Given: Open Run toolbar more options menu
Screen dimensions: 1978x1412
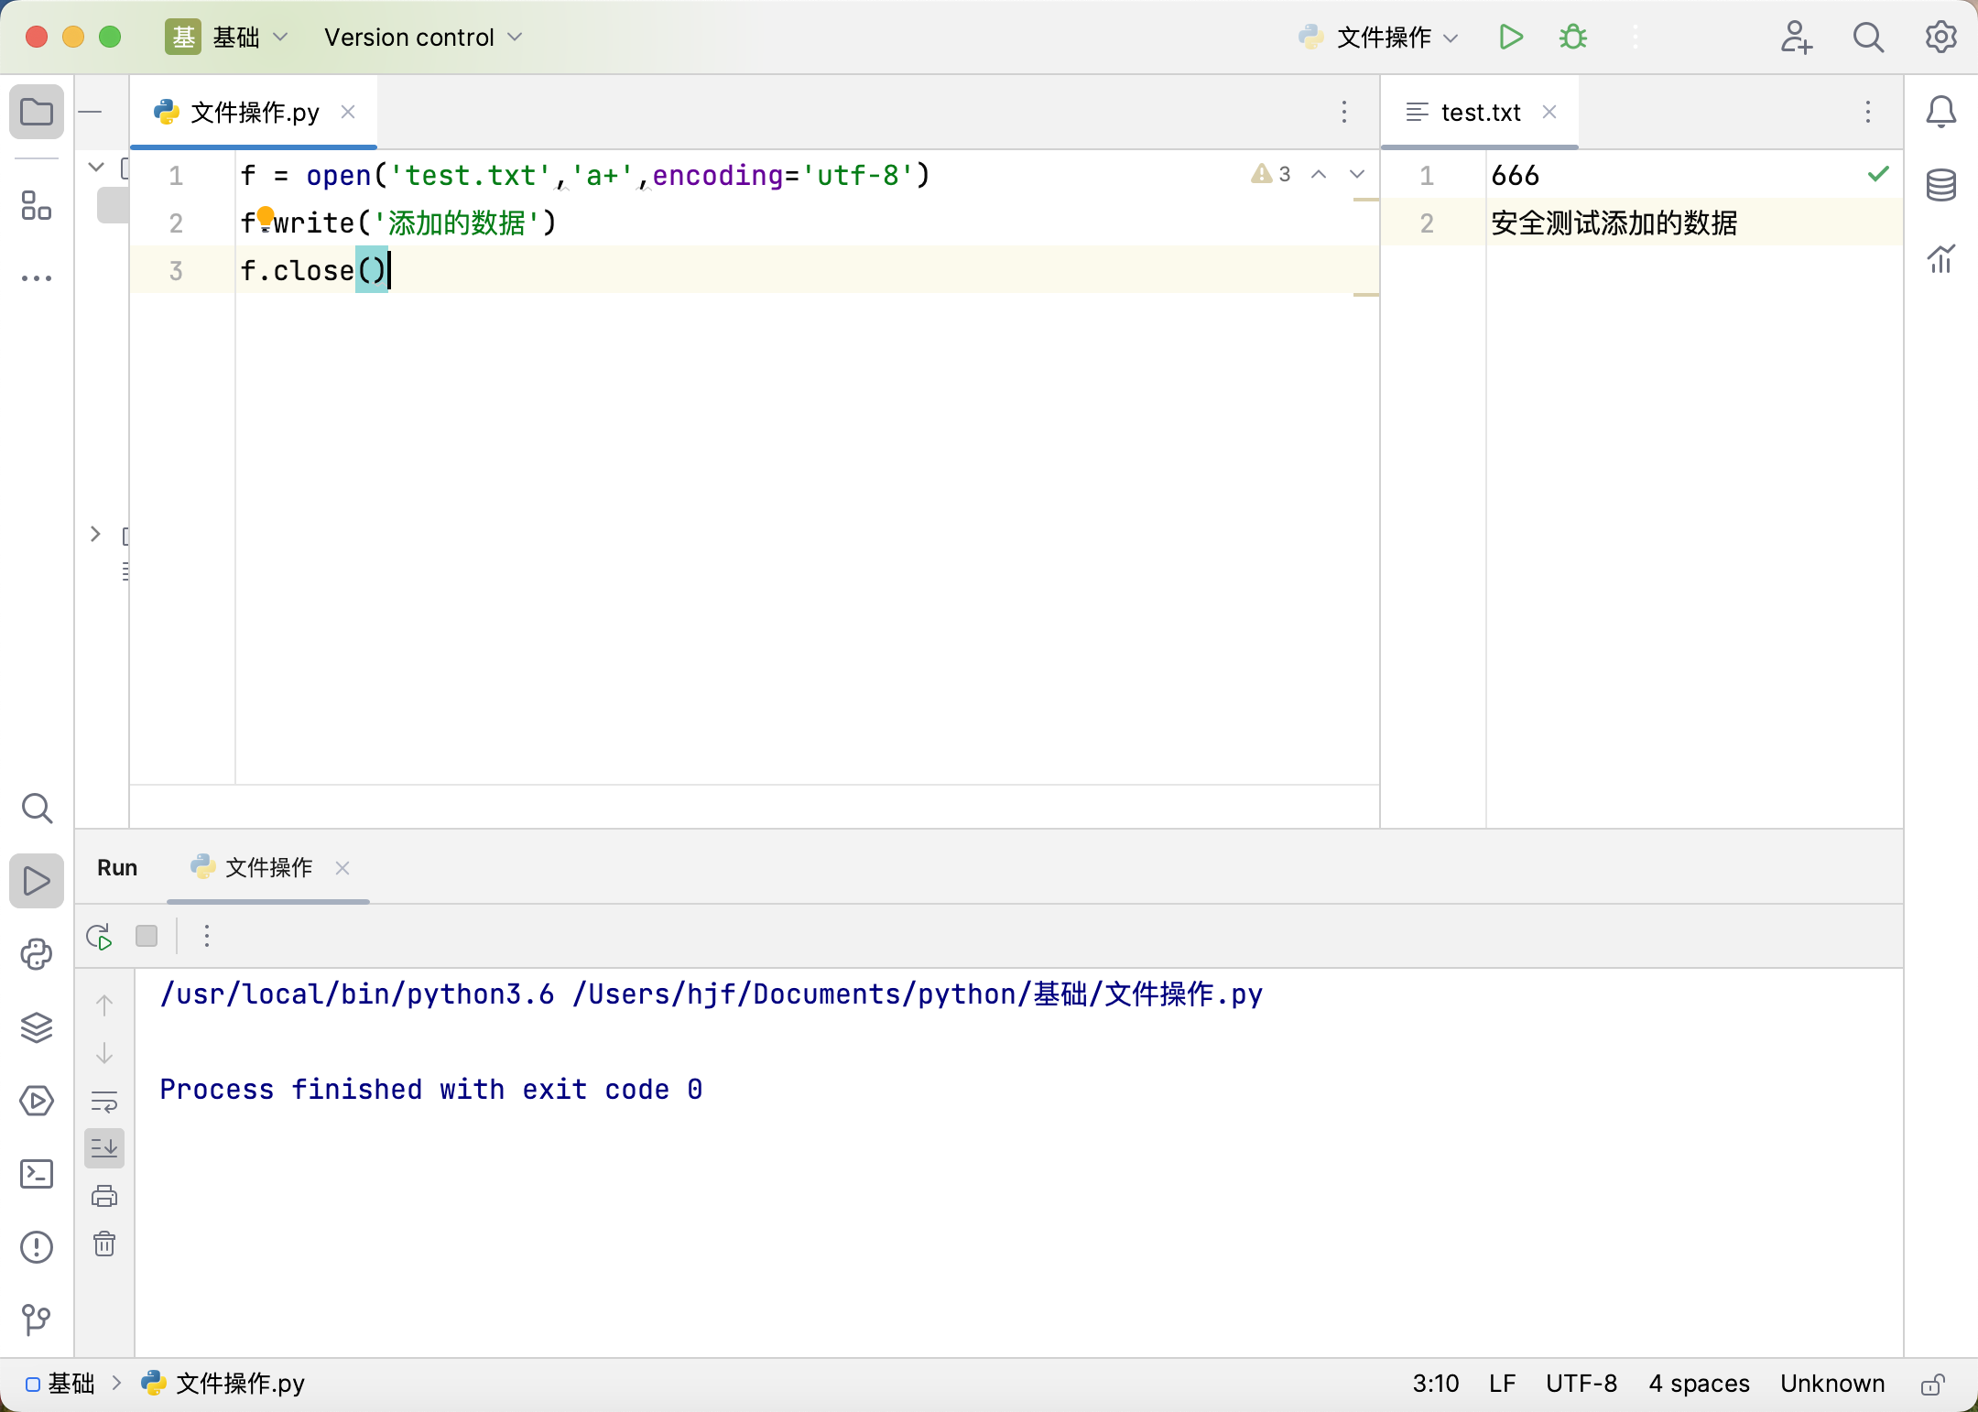Looking at the screenshot, I should coord(207,936).
